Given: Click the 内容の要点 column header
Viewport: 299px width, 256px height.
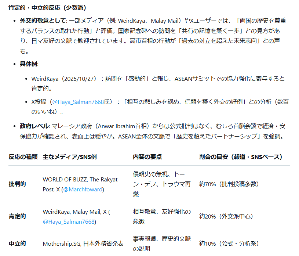Looking at the screenshot, I should 147,157.
